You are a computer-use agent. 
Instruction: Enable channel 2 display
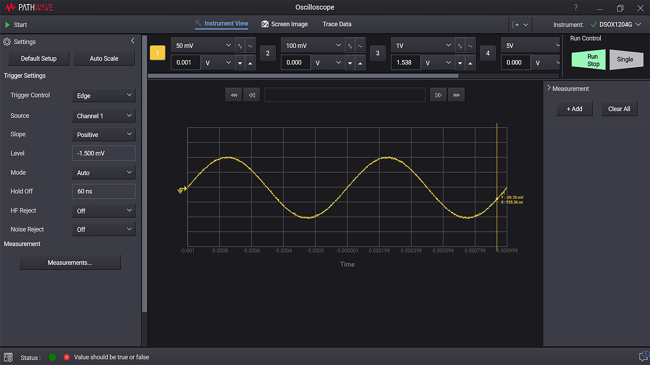[x=268, y=53]
